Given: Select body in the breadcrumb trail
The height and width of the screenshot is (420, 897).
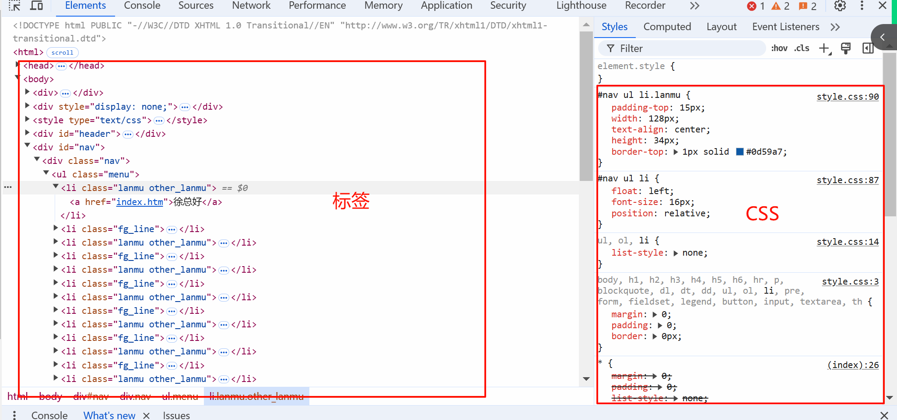Looking at the screenshot, I should click(51, 396).
